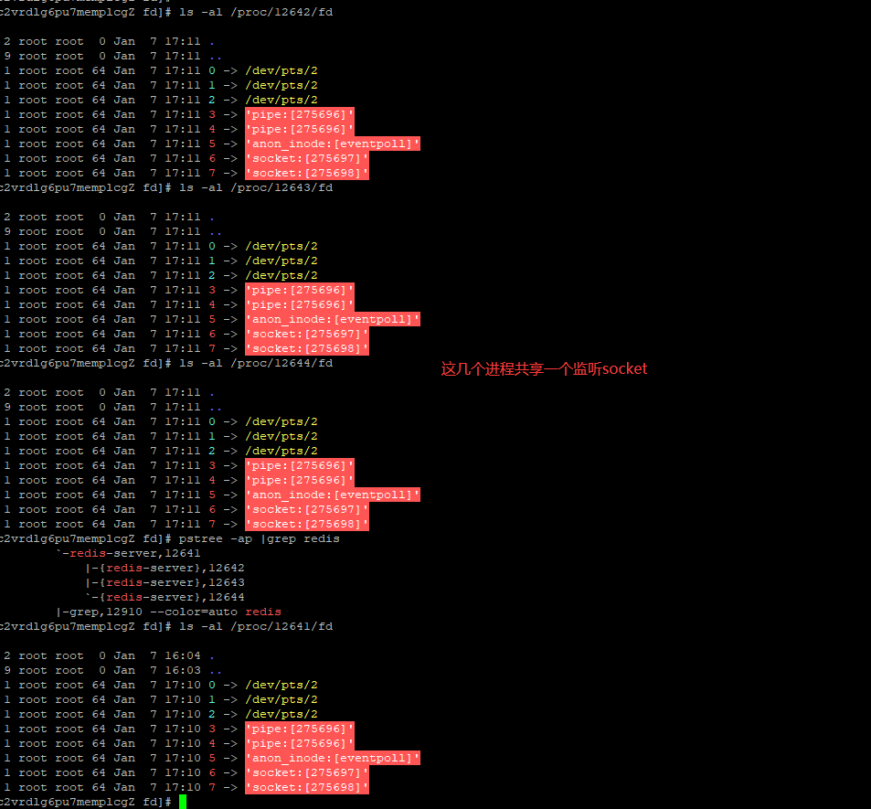
Task: Click 'socket:[275698]' in the 17:10 listing
Action: click(306, 787)
